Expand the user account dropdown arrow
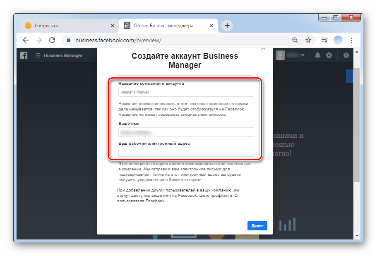Viewport: 377px width, 256px height. coord(303,55)
